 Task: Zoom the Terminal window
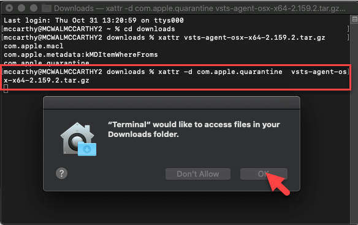[x=34, y=8]
